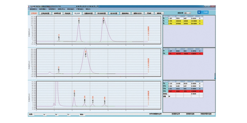Select the red highlighted row in bottom results table
The height and width of the screenshot is (123, 247).
coord(183,91)
